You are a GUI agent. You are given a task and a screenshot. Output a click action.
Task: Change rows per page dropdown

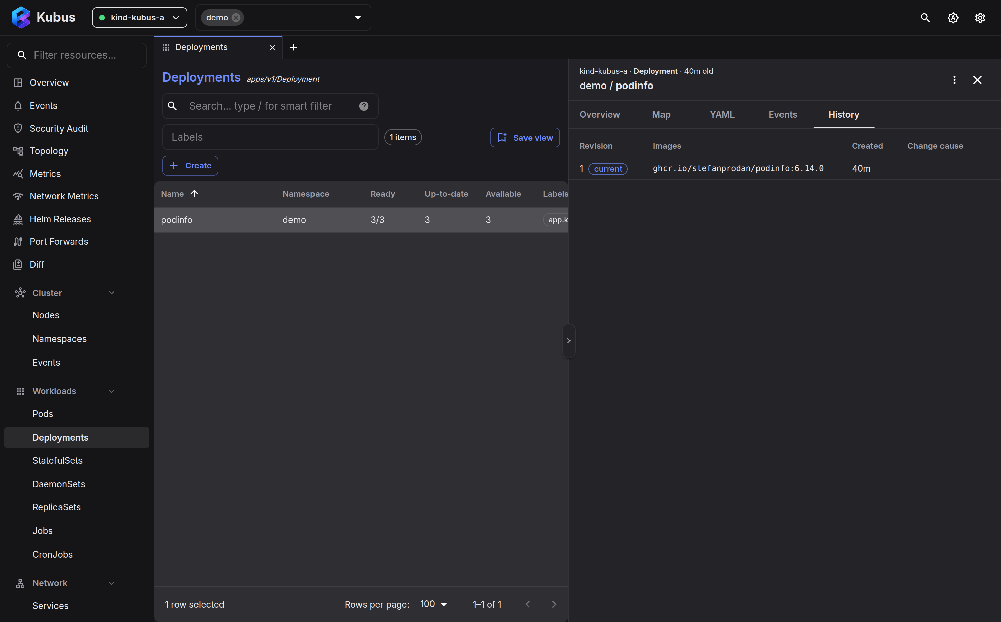(433, 604)
